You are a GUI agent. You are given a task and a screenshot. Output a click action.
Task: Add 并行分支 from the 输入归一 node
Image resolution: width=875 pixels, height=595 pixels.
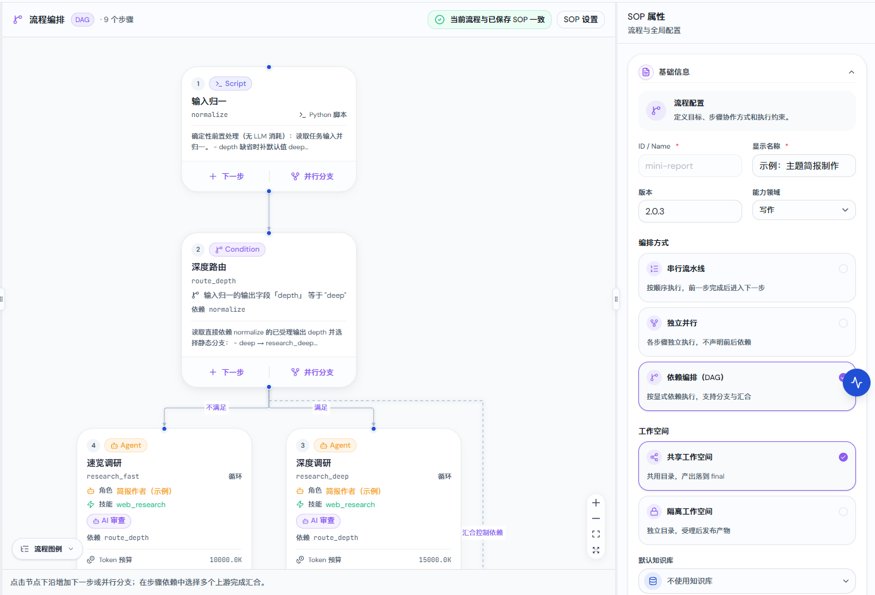313,176
